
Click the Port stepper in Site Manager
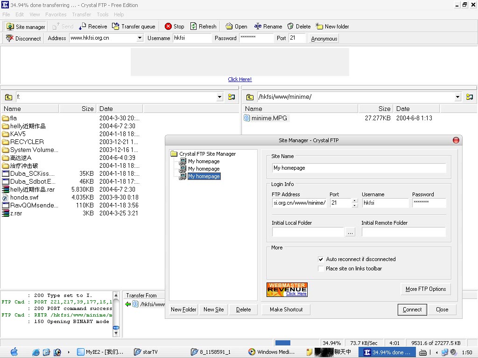(354, 203)
